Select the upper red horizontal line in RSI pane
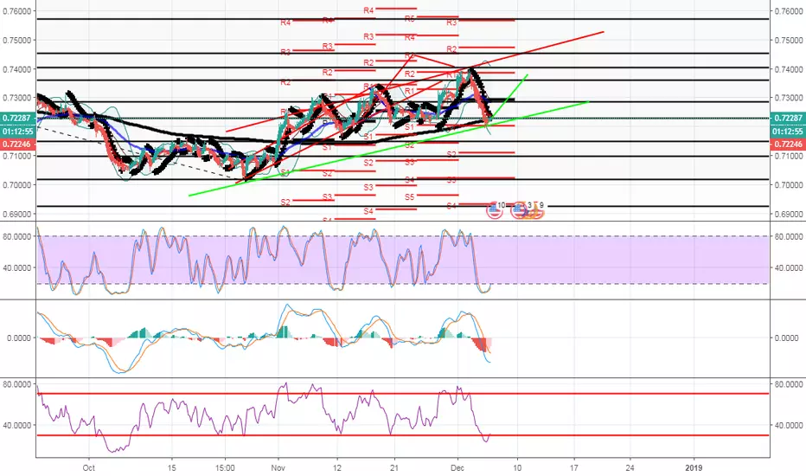The width and height of the screenshot is (806, 476). coord(402,394)
